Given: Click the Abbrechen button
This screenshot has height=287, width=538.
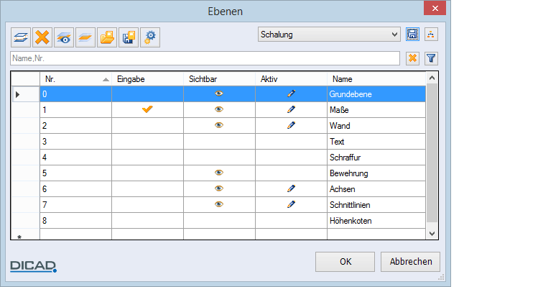Looking at the screenshot, I should pyautogui.click(x=410, y=262).
